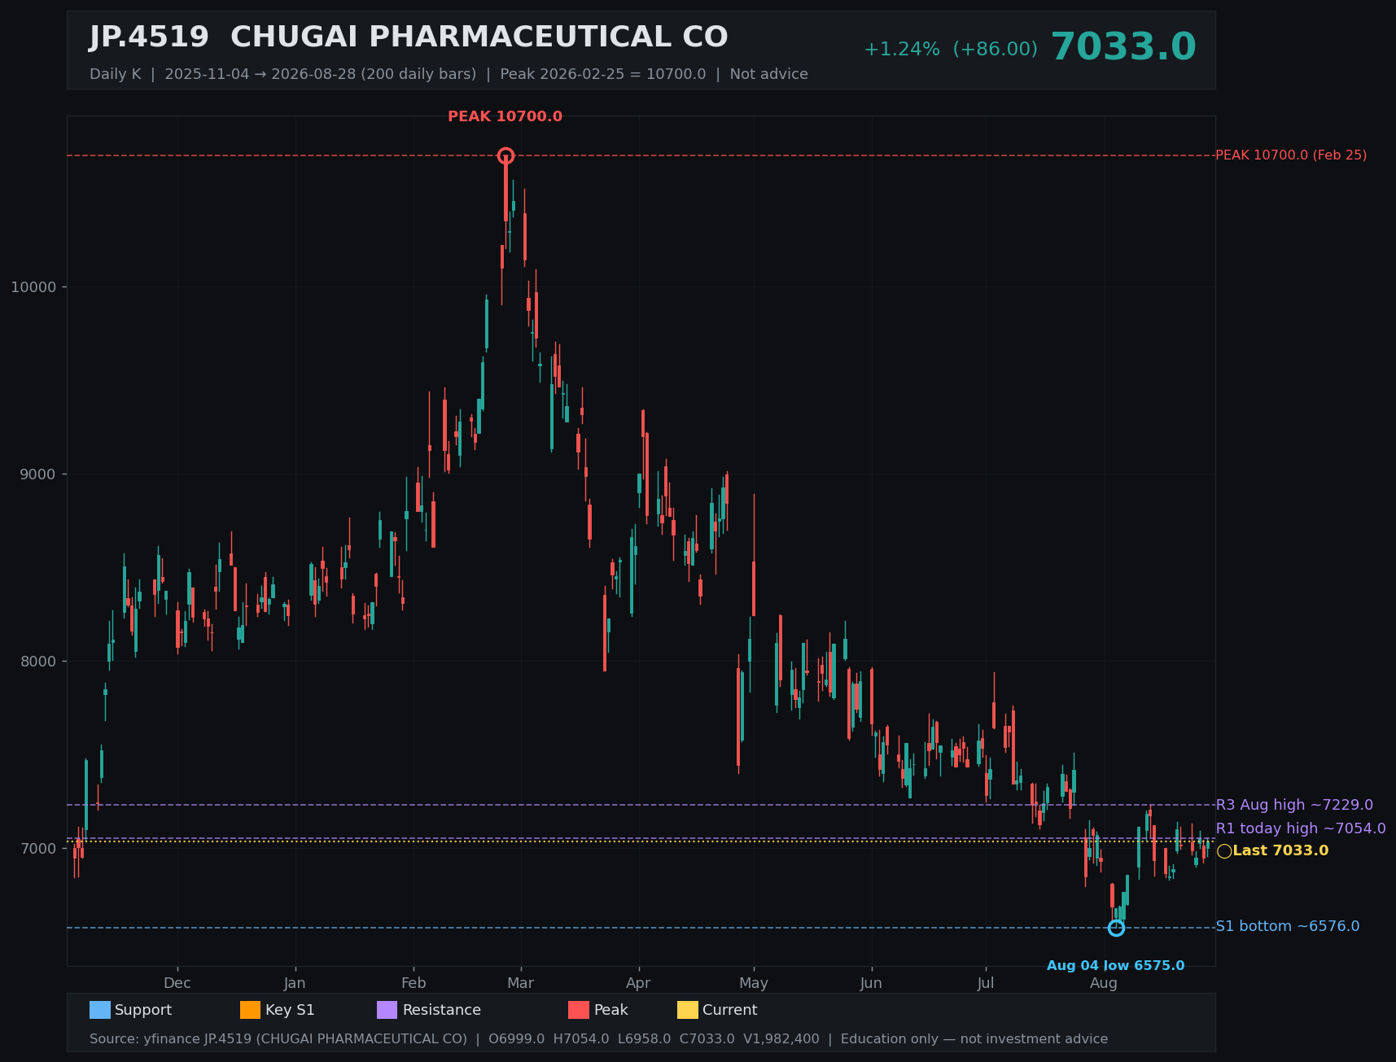
Task: Click the 8000 y-axis label
Action: (x=37, y=662)
